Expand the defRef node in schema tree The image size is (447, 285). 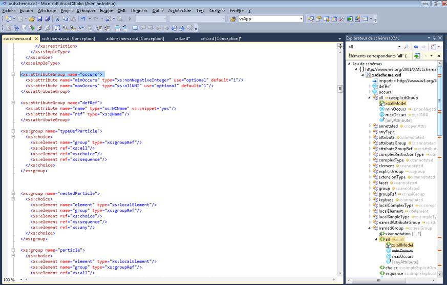(370, 86)
